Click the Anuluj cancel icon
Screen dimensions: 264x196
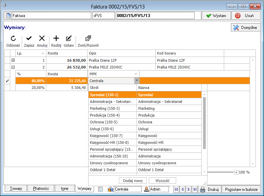point(42,38)
